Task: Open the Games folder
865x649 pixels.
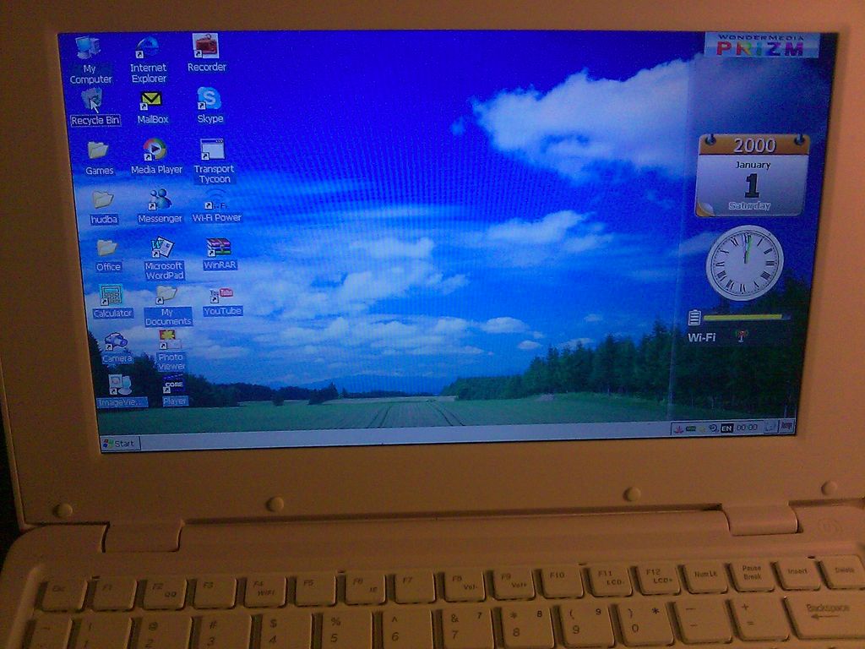Action: (98, 151)
